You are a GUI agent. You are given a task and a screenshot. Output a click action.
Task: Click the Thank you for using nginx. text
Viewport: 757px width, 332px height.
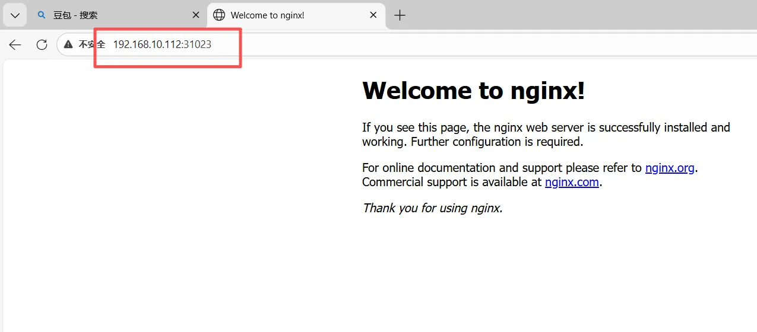(432, 208)
